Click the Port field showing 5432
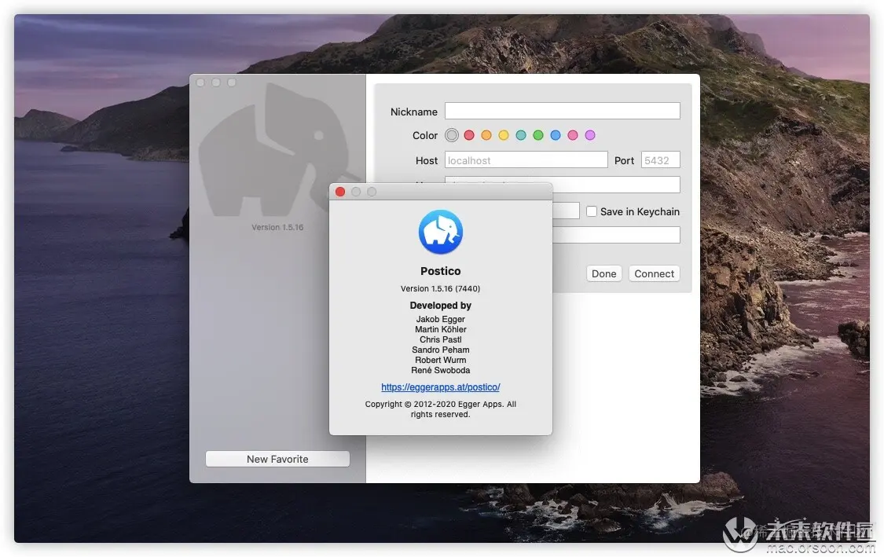This screenshot has width=884, height=557. coord(660,160)
